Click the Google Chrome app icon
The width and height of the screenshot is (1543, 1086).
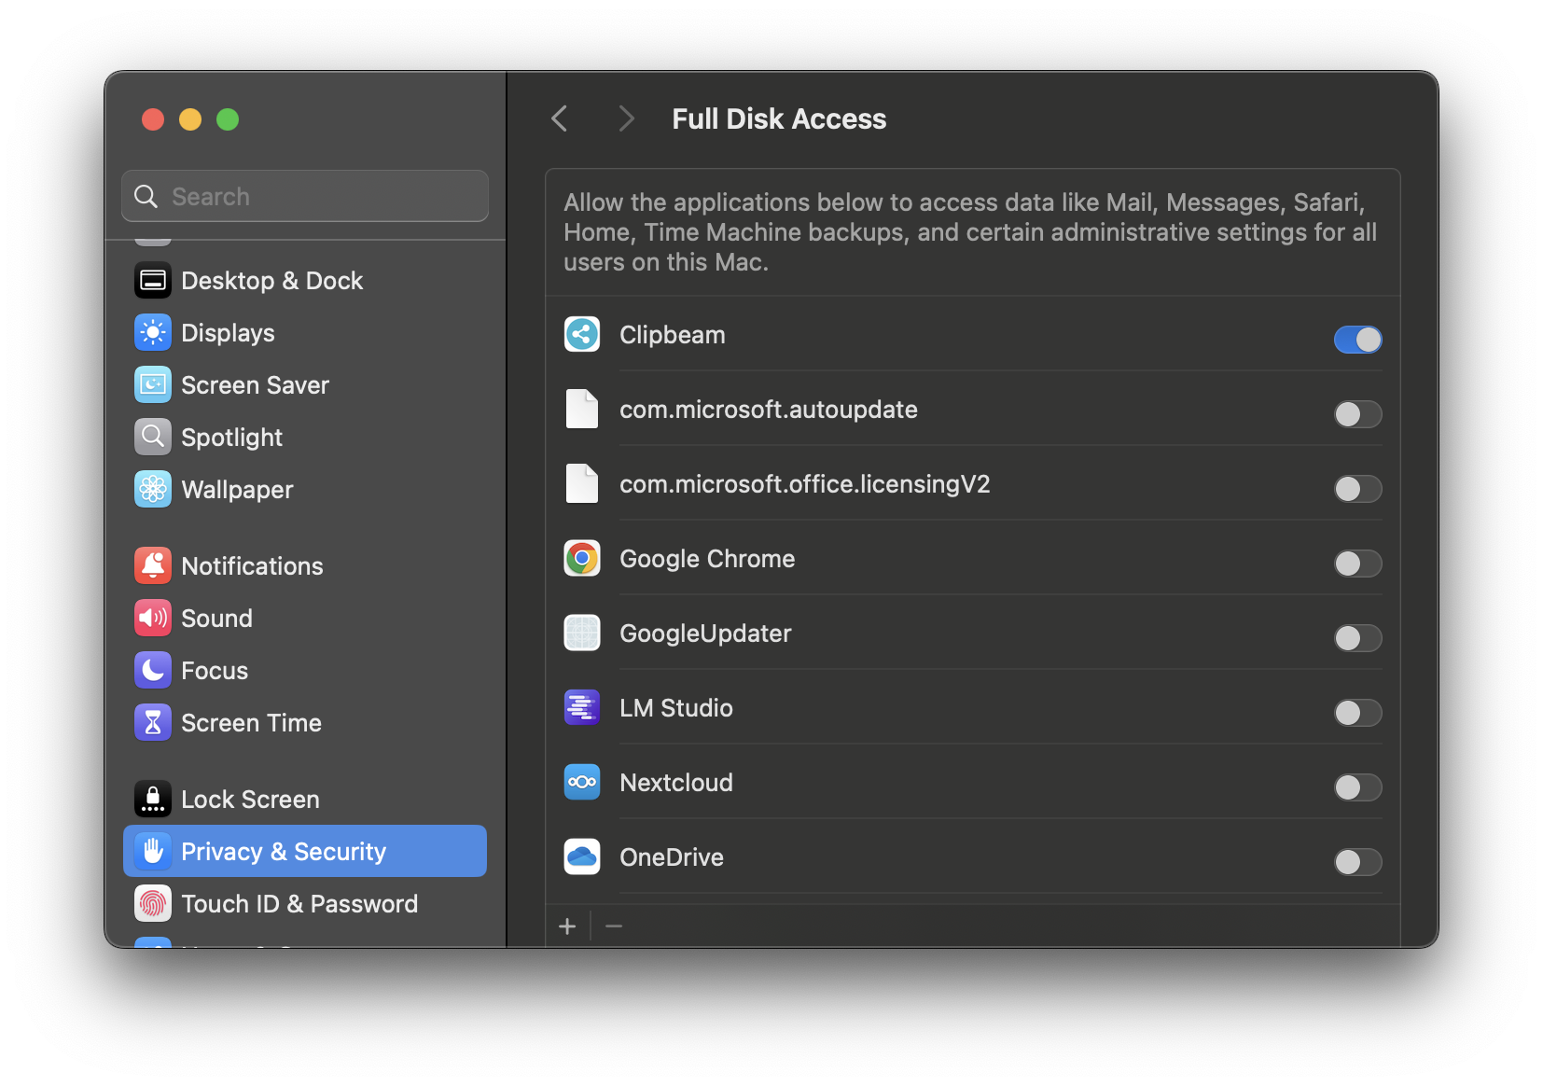click(x=582, y=558)
